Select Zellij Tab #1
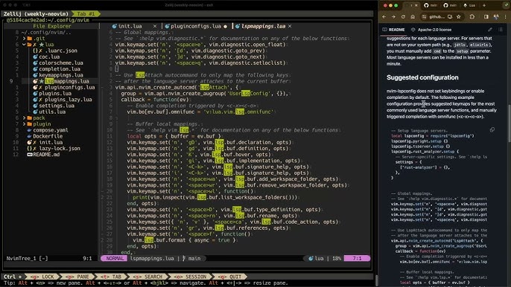511x287 pixels. tap(86, 14)
